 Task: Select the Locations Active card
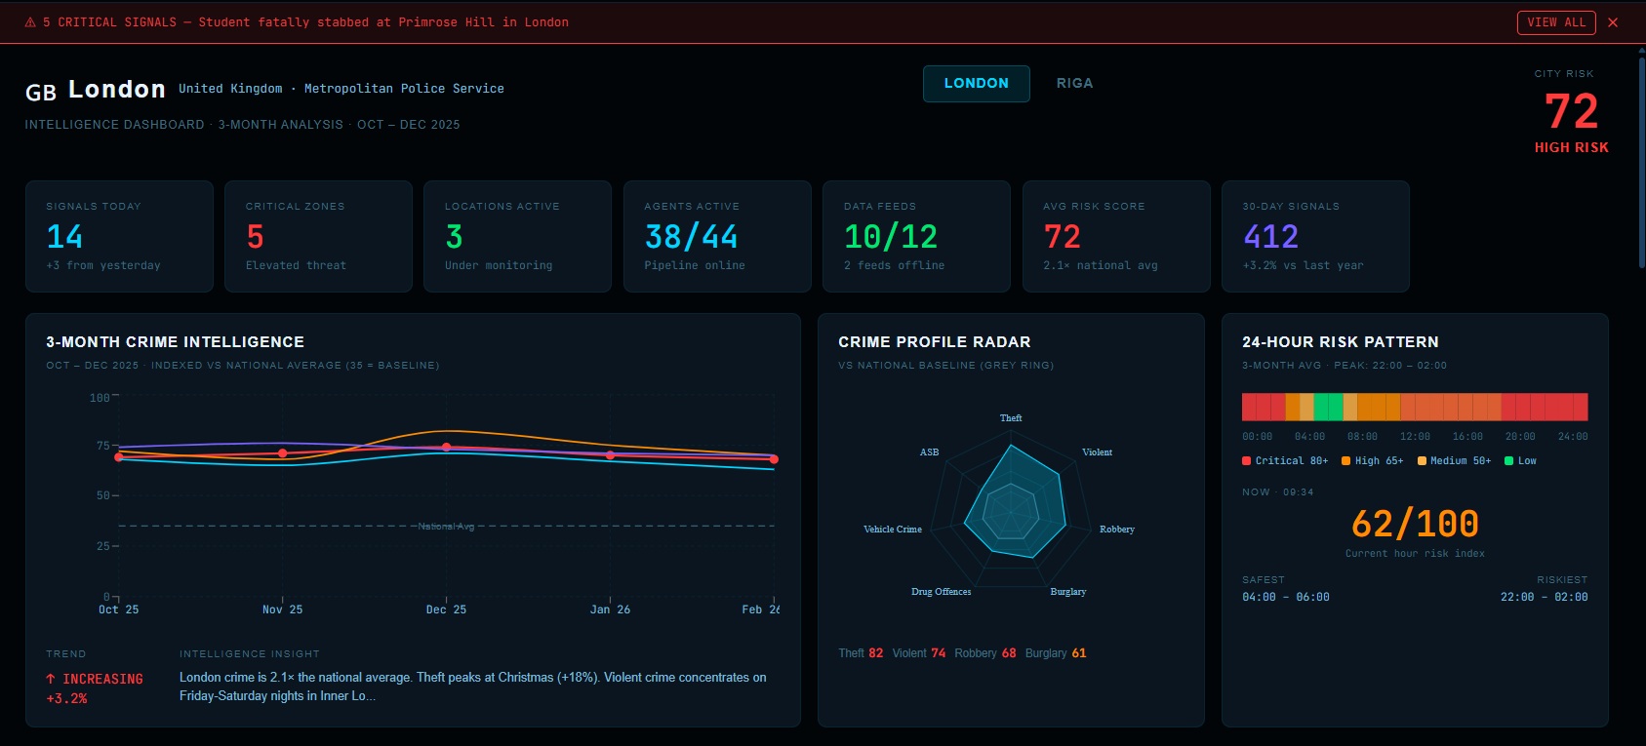pos(517,236)
